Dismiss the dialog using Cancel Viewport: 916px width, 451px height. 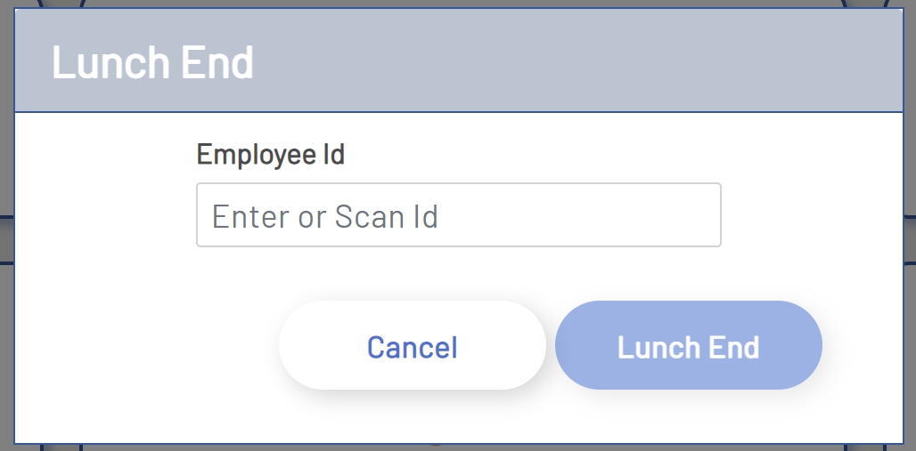[412, 346]
